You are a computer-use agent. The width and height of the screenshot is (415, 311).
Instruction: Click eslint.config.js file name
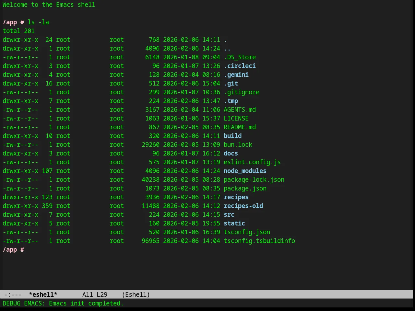tap(252, 162)
